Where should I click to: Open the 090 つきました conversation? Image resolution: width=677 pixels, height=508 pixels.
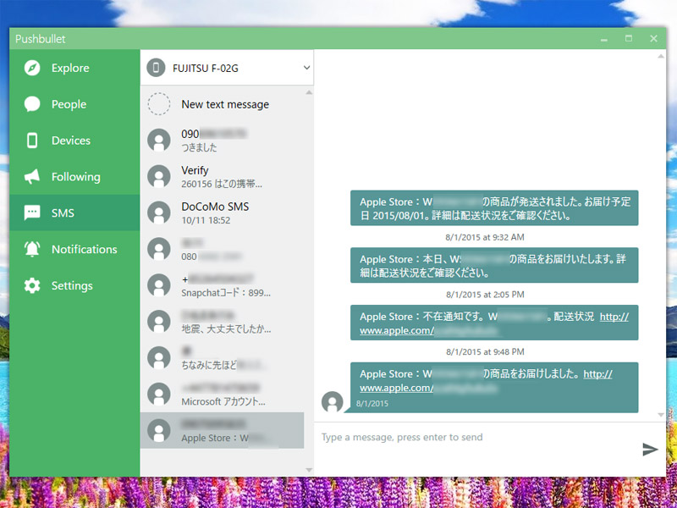(223, 141)
